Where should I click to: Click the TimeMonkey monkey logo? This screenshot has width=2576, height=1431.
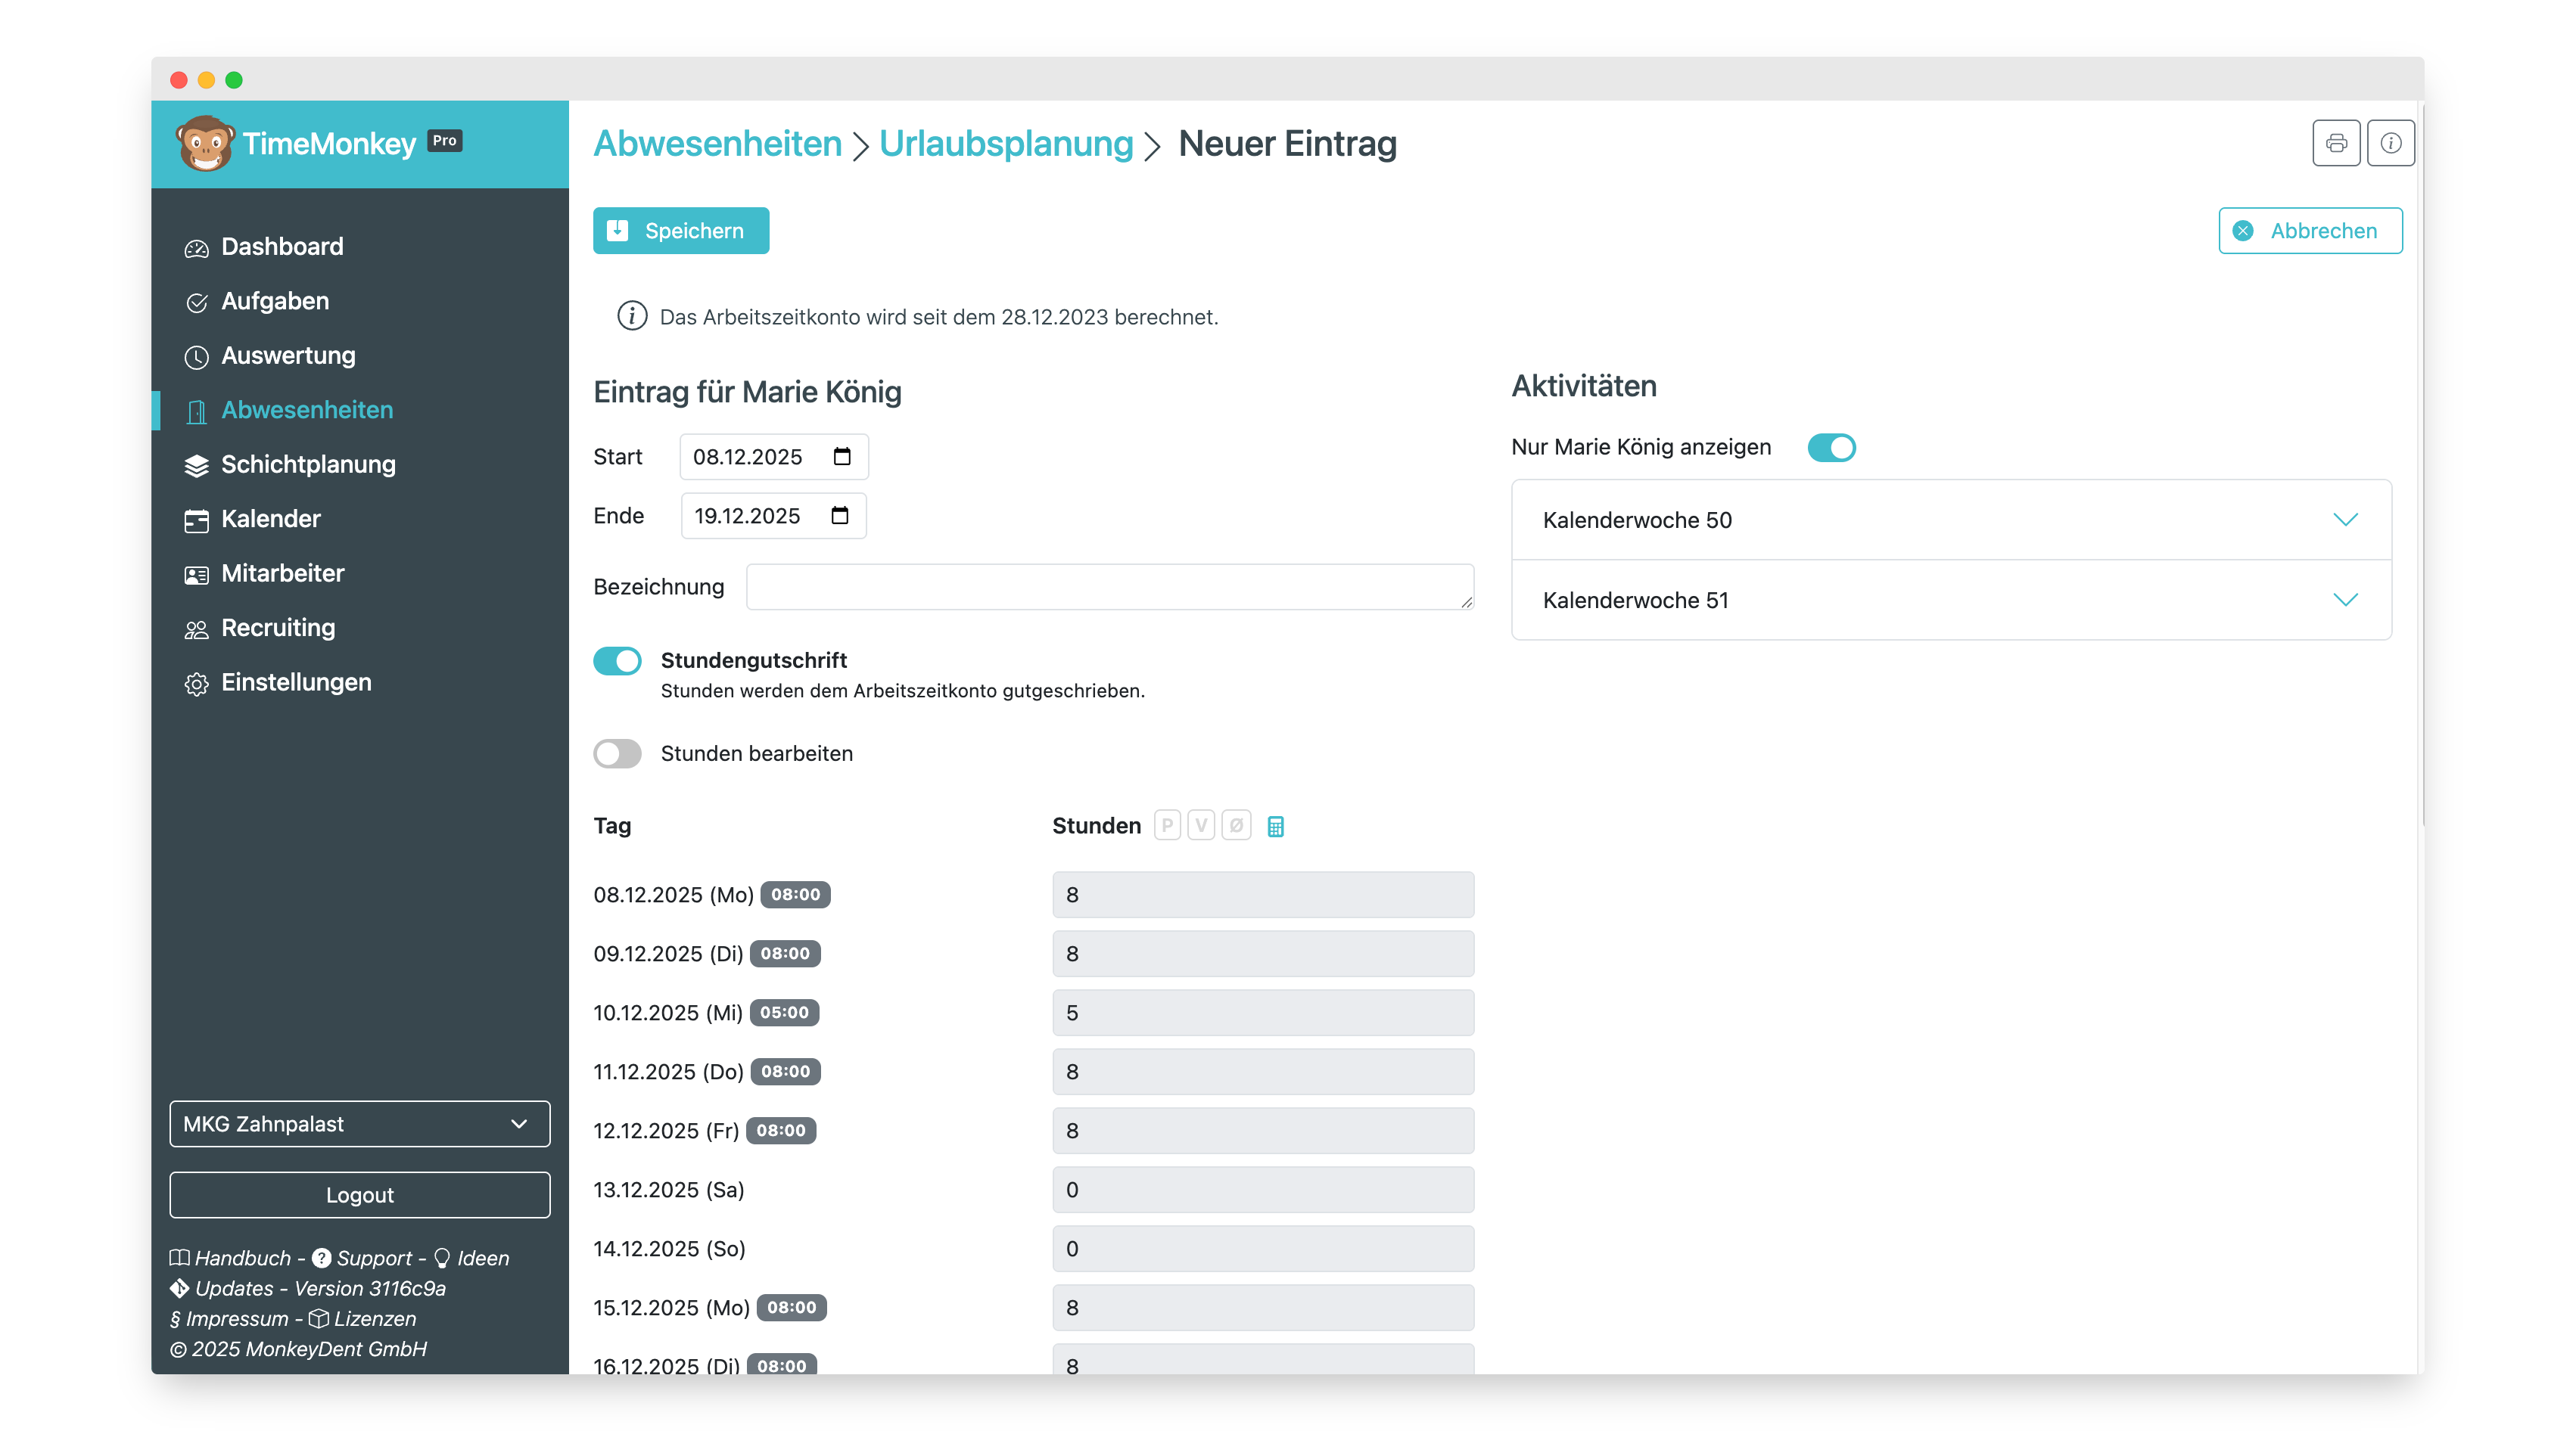205,144
